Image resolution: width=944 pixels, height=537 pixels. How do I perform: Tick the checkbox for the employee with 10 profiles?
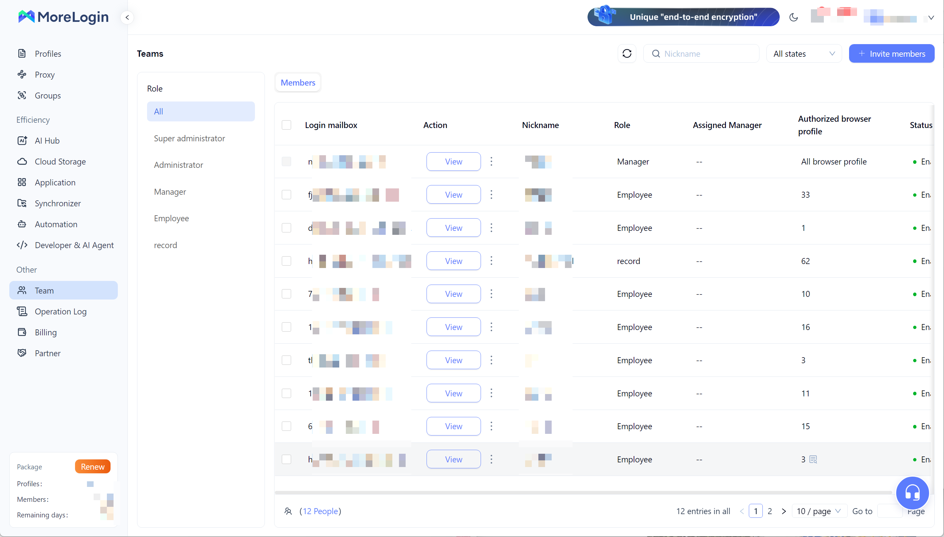[286, 294]
